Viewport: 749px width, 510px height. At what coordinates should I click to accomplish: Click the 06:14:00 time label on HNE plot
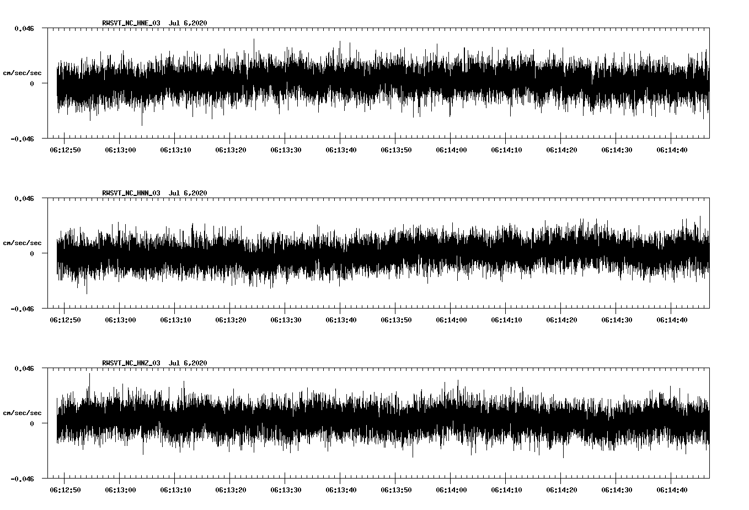tap(451, 150)
